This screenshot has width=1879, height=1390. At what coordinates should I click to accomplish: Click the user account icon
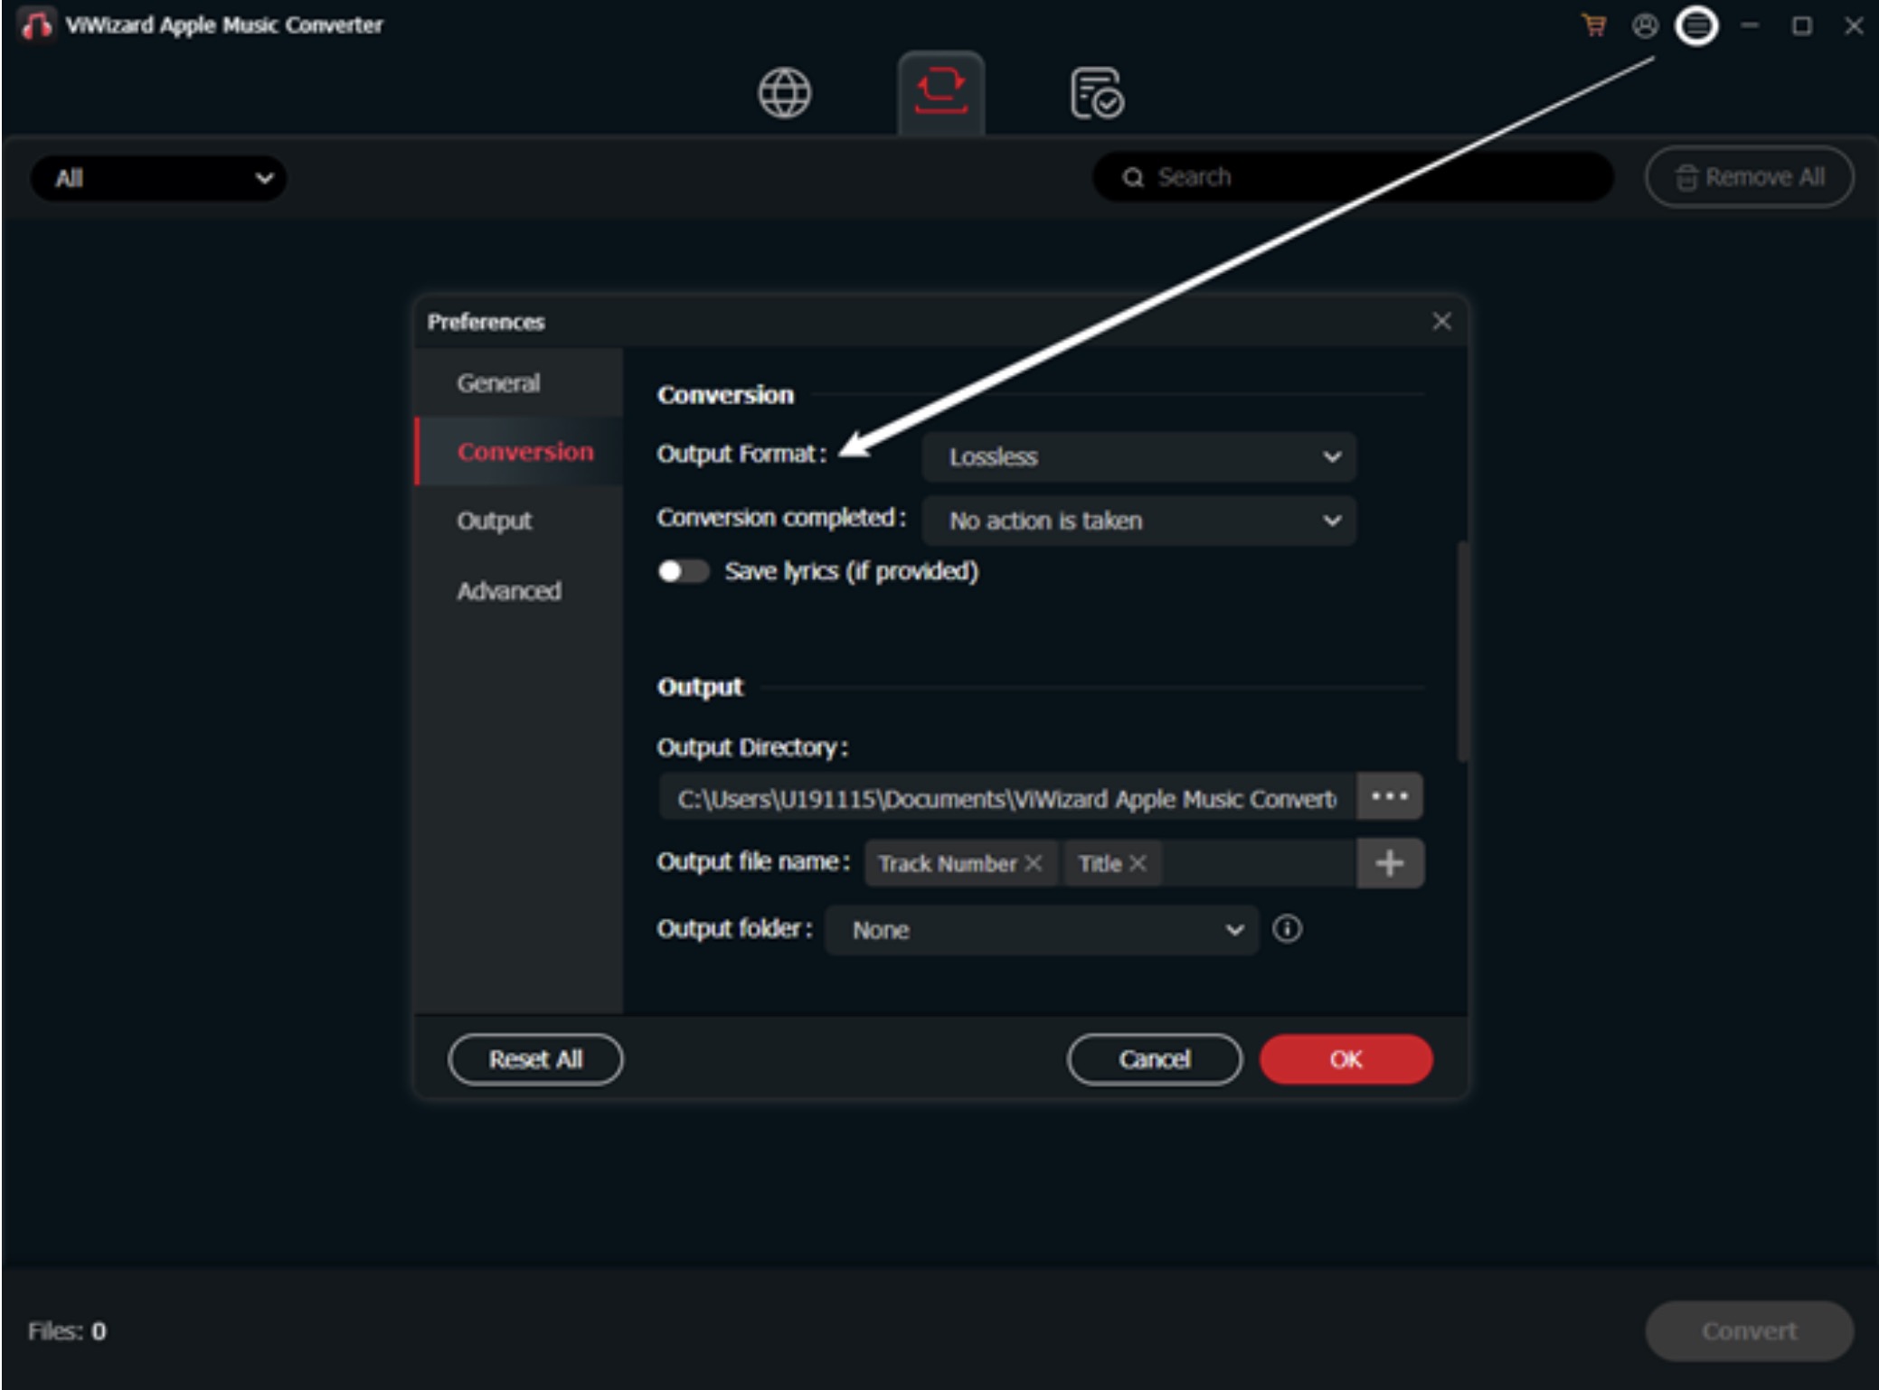pyautogui.click(x=1645, y=25)
